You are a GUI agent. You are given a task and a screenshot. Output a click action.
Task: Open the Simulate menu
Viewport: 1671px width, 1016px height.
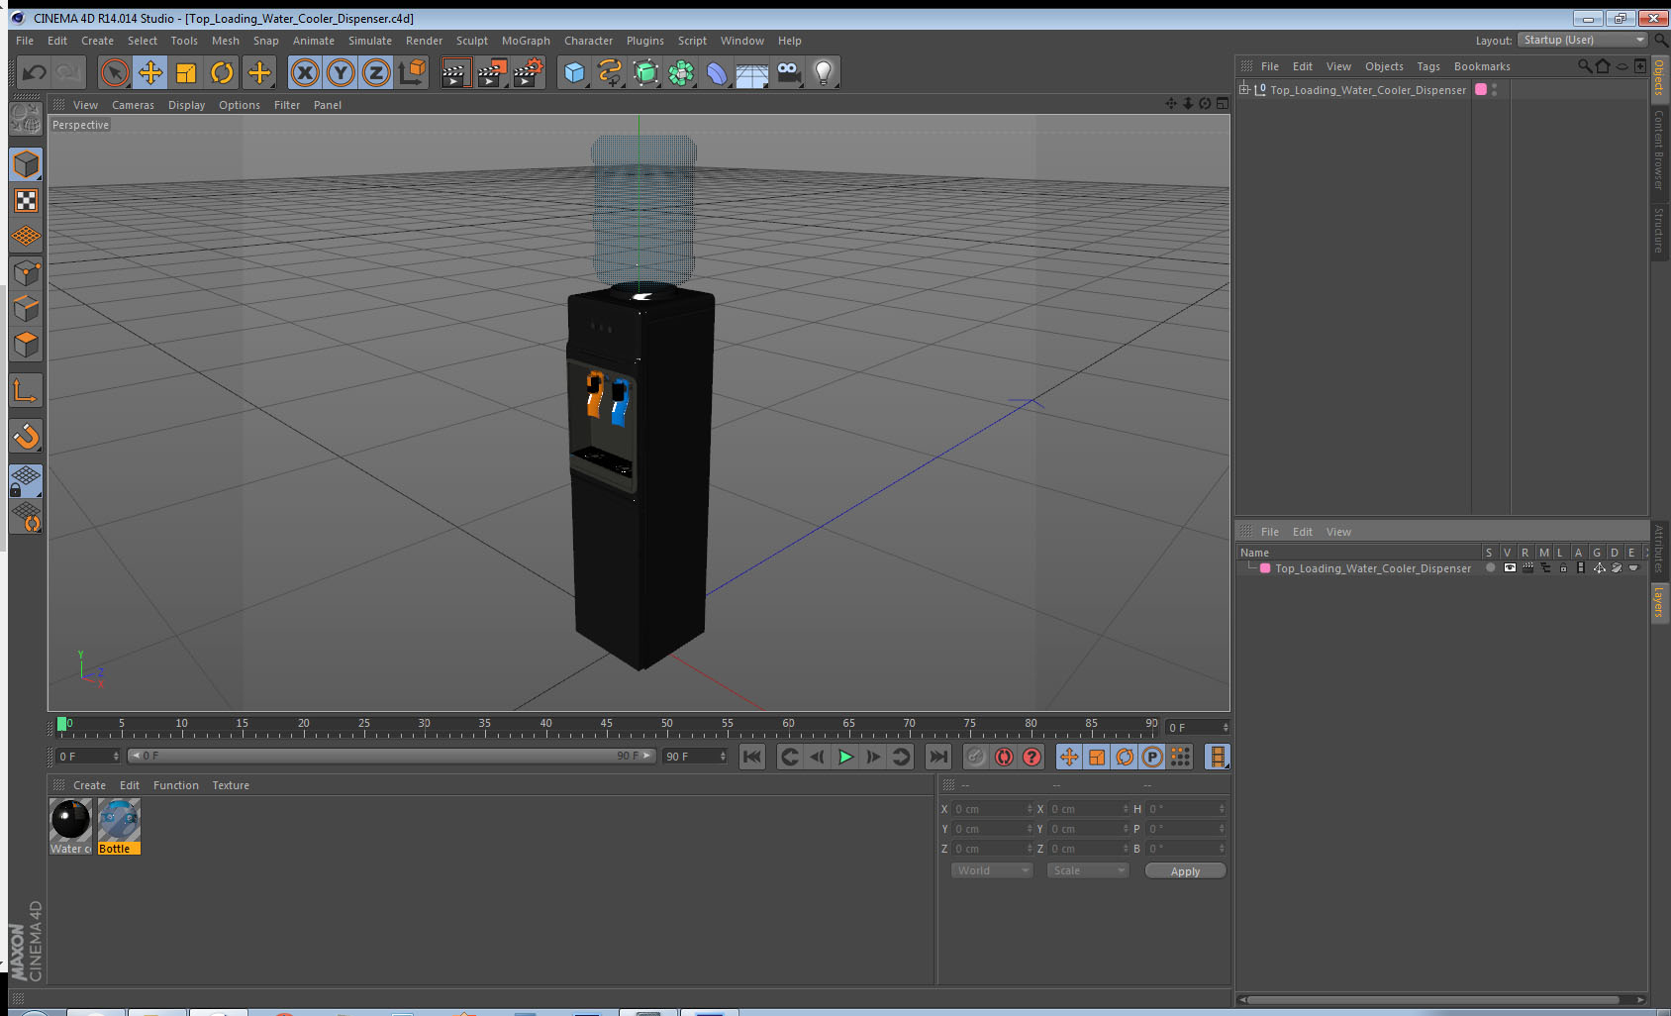click(370, 41)
